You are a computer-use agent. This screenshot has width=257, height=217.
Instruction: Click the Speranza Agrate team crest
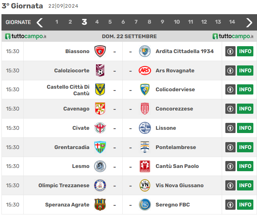pyautogui.click(x=100, y=205)
